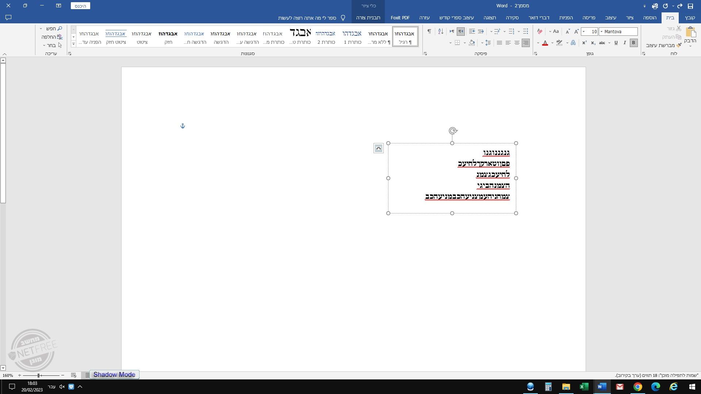
Task: Toggle subscript formatting
Action: pos(593,43)
